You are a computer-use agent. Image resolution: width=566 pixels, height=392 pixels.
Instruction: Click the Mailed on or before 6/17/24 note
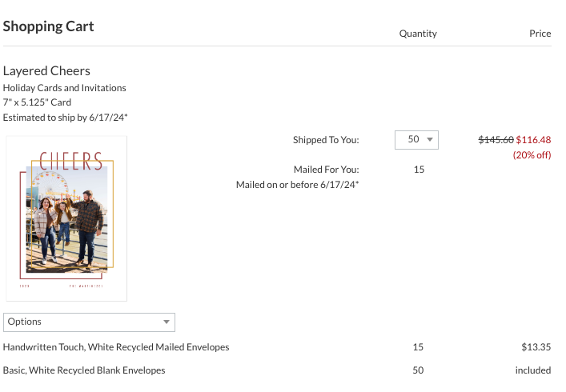coord(298,185)
